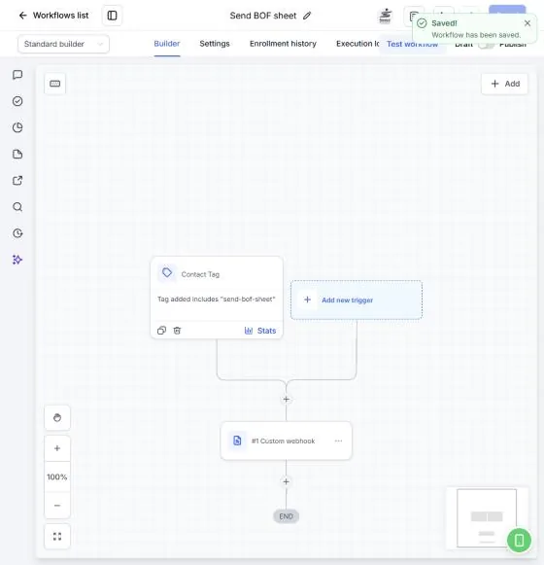Image resolution: width=544 pixels, height=565 pixels.
Task: Click the avatar logo in header
Action: pyautogui.click(x=386, y=16)
